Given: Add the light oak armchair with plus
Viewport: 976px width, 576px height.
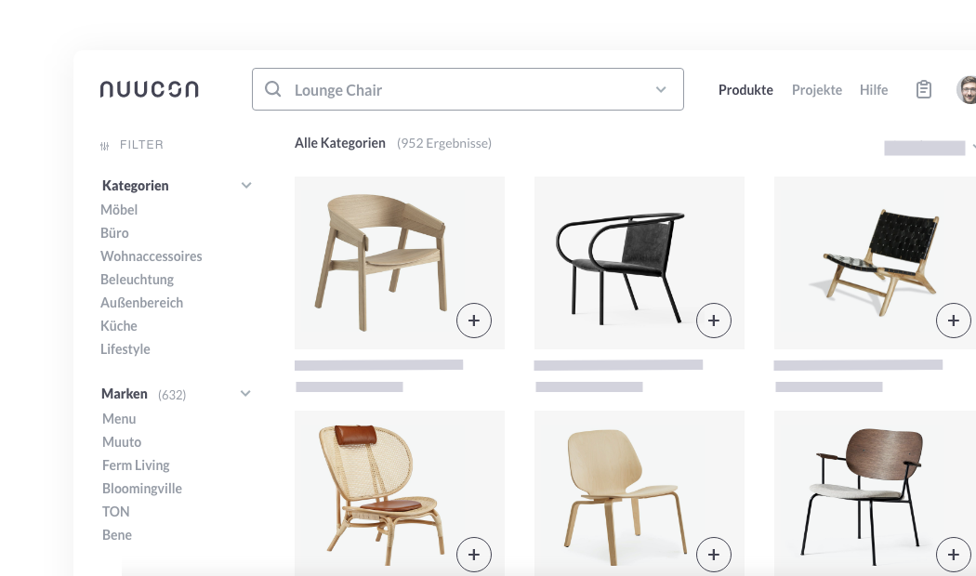Looking at the screenshot, I should click(474, 321).
